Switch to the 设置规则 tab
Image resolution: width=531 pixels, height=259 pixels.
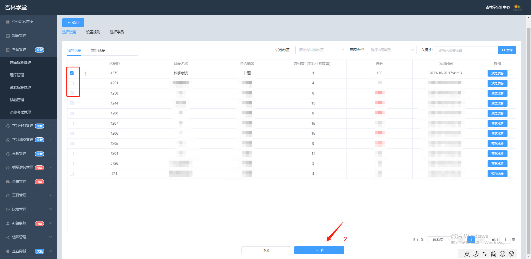(x=93, y=32)
